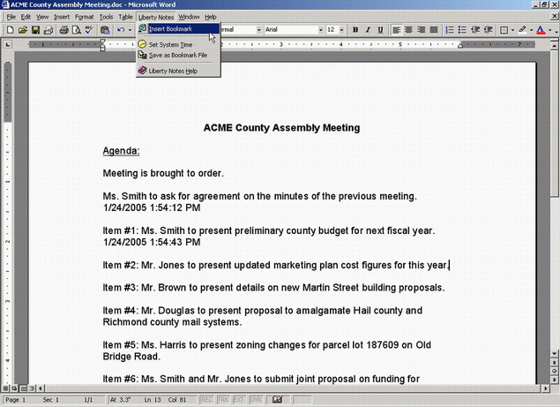560x407 pixels.
Task: Open the Style dropdown arrow
Action: 259,30
